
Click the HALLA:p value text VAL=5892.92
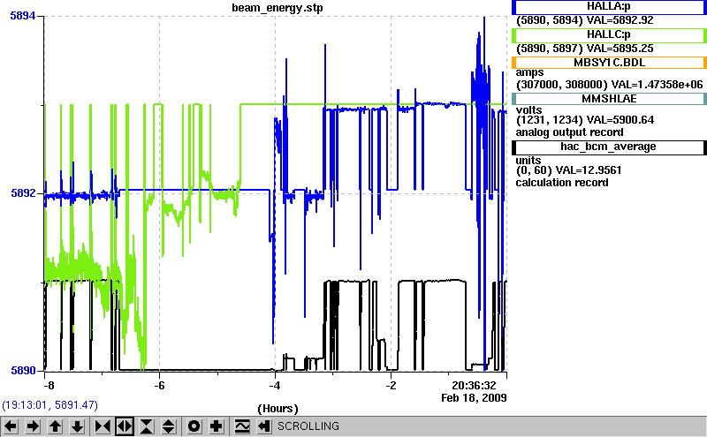pyautogui.click(x=620, y=20)
